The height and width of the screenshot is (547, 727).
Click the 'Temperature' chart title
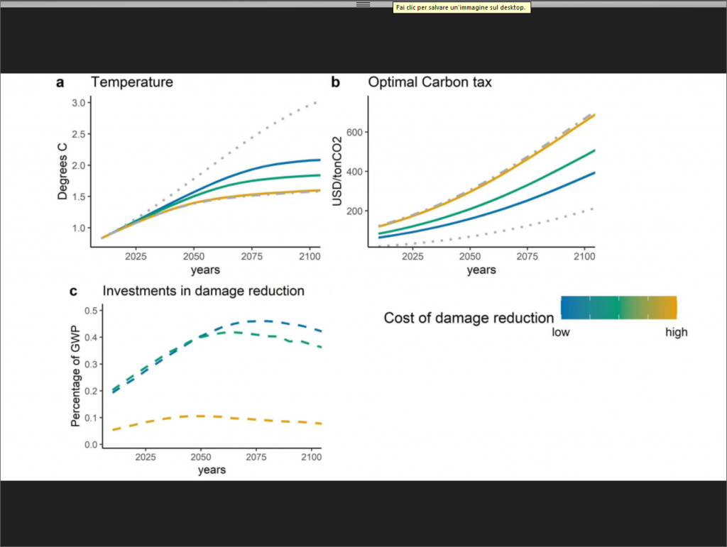point(131,82)
